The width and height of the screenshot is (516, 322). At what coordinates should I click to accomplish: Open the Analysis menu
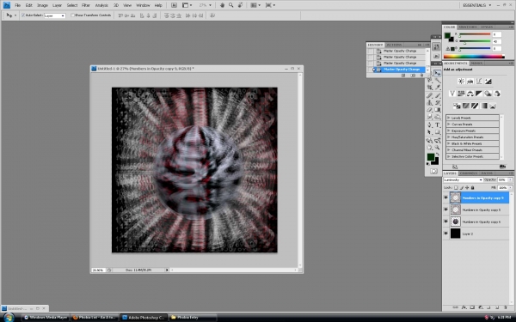click(x=101, y=5)
